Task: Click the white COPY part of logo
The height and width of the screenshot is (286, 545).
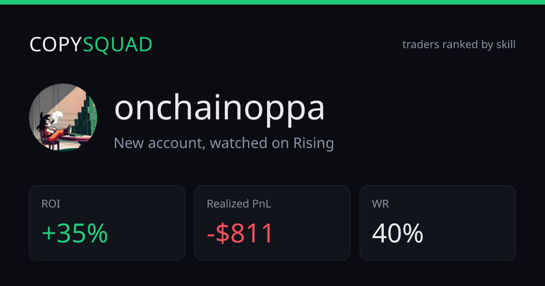Action: (56, 44)
